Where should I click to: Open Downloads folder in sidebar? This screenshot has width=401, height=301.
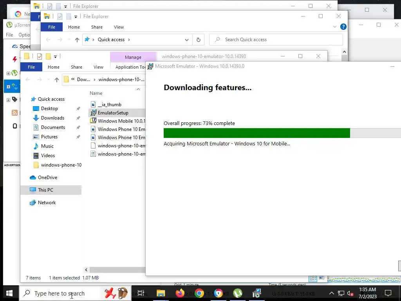tap(52, 118)
